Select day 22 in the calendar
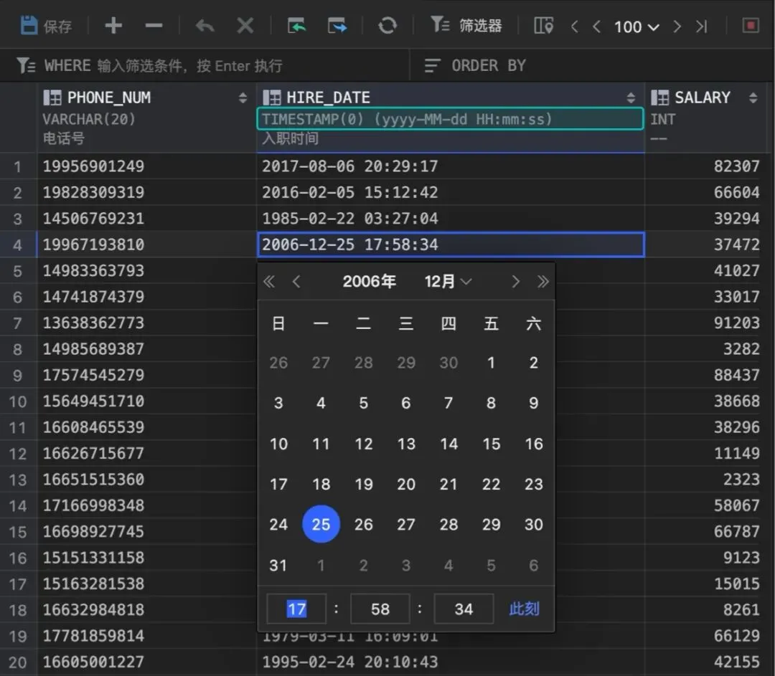The image size is (775, 676). pyautogui.click(x=491, y=484)
